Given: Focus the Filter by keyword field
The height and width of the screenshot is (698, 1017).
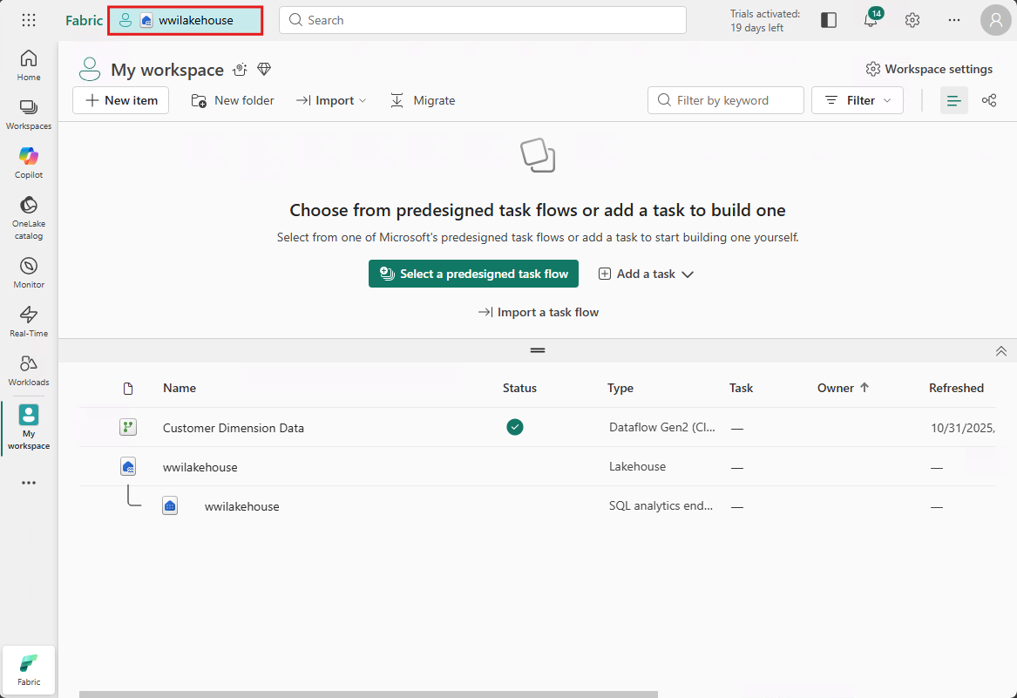Looking at the screenshot, I should [x=726, y=100].
